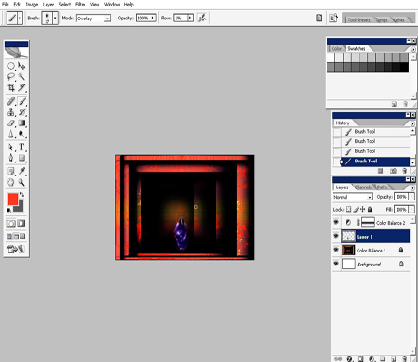The width and height of the screenshot is (418, 362).
Task: Select the Magic Wand tool
Action: tap(21, 76)
